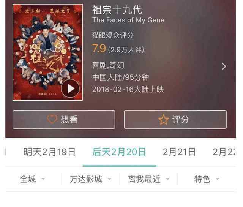Switch to the 2月22 date tab
The height and width of the screenshot is (207, 243).
(224, 152)
